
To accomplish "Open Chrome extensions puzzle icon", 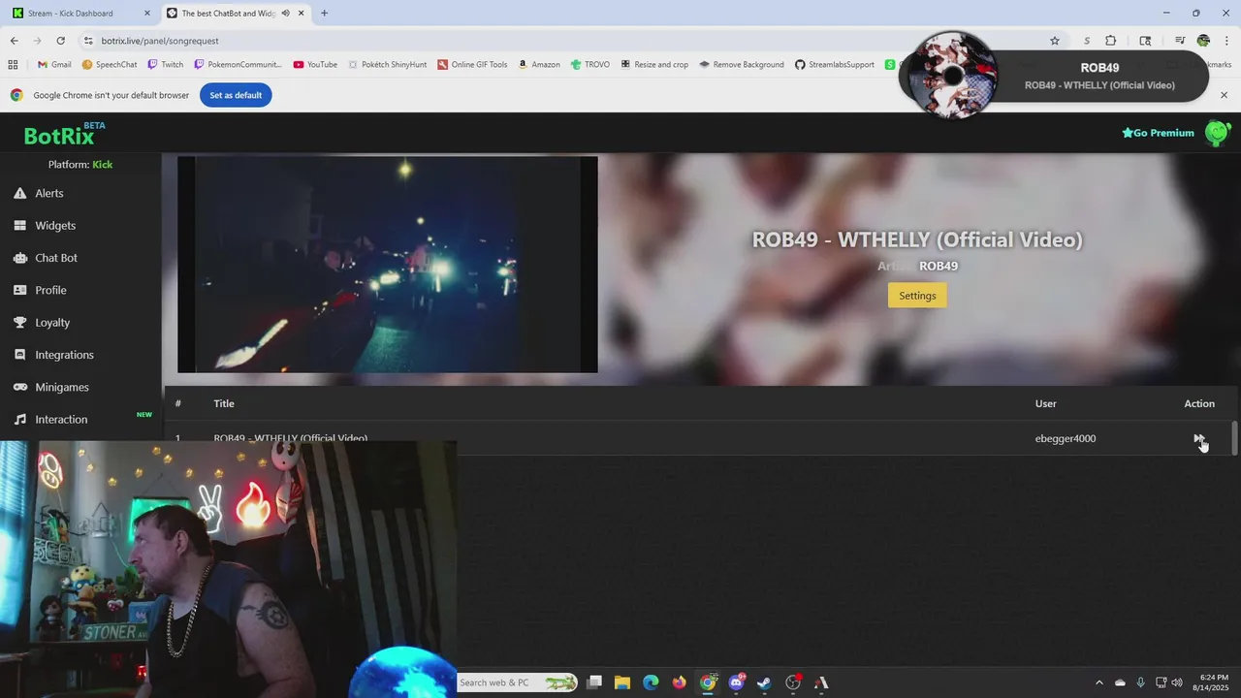I will click(x=1111, y=41).
